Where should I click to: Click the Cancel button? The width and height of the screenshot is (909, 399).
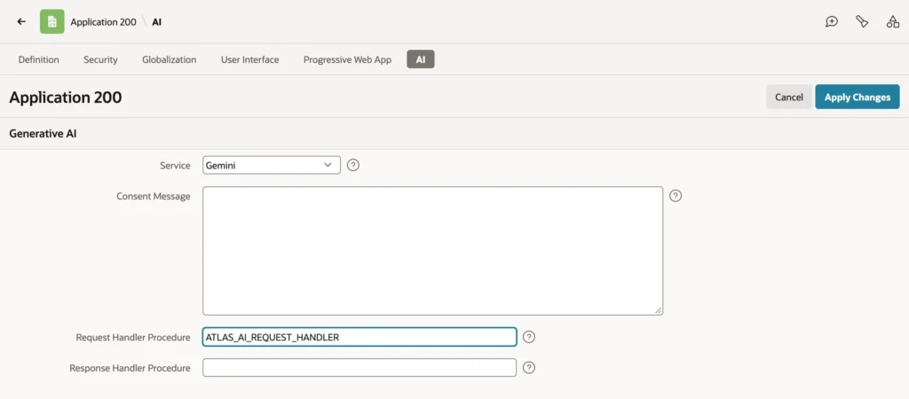[x=789, y=97]
